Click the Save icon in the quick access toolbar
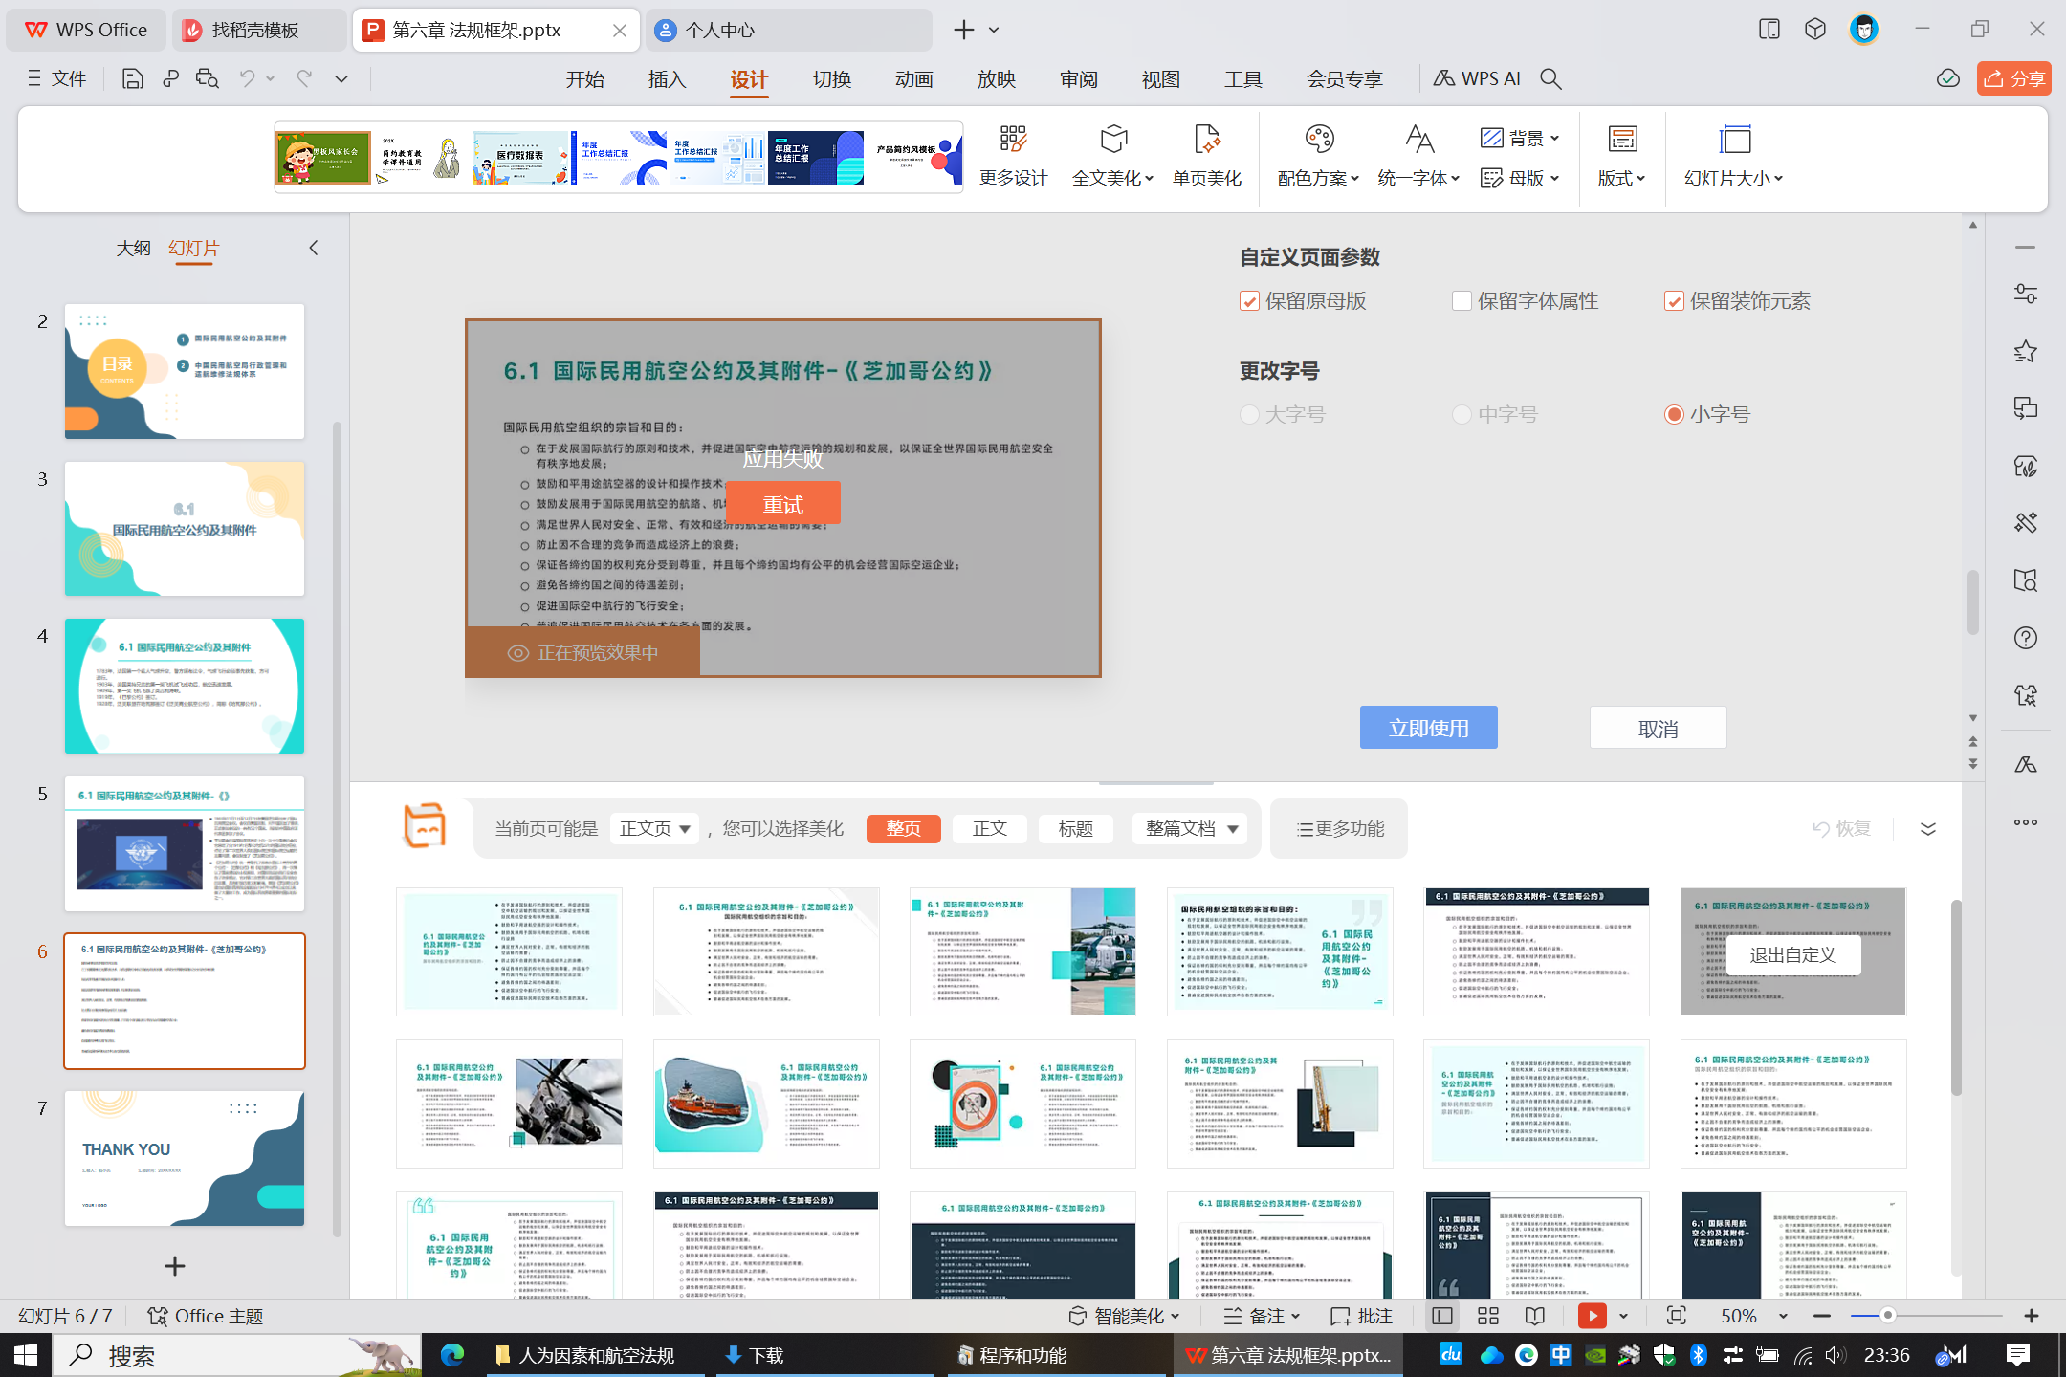Viewport: 2066px width, 1377px height. [132, 78]
